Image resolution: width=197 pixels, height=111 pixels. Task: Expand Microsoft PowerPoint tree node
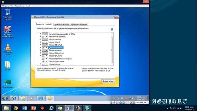coord(40,53)
